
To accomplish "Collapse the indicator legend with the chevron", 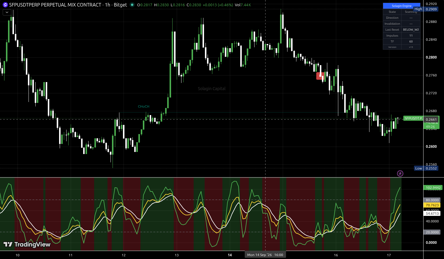I will pyautogui.click(x=7, y=12).
